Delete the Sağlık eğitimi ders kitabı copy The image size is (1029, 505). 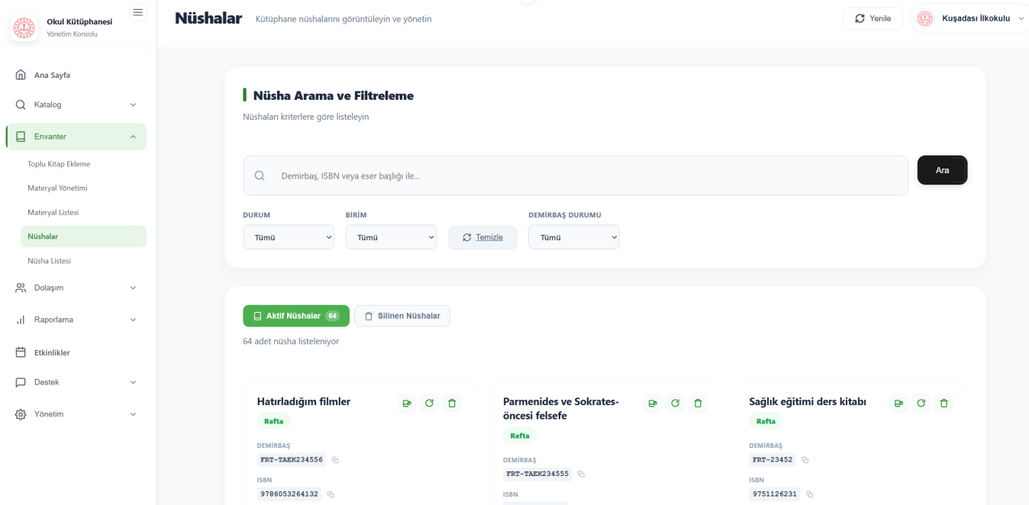944,403
